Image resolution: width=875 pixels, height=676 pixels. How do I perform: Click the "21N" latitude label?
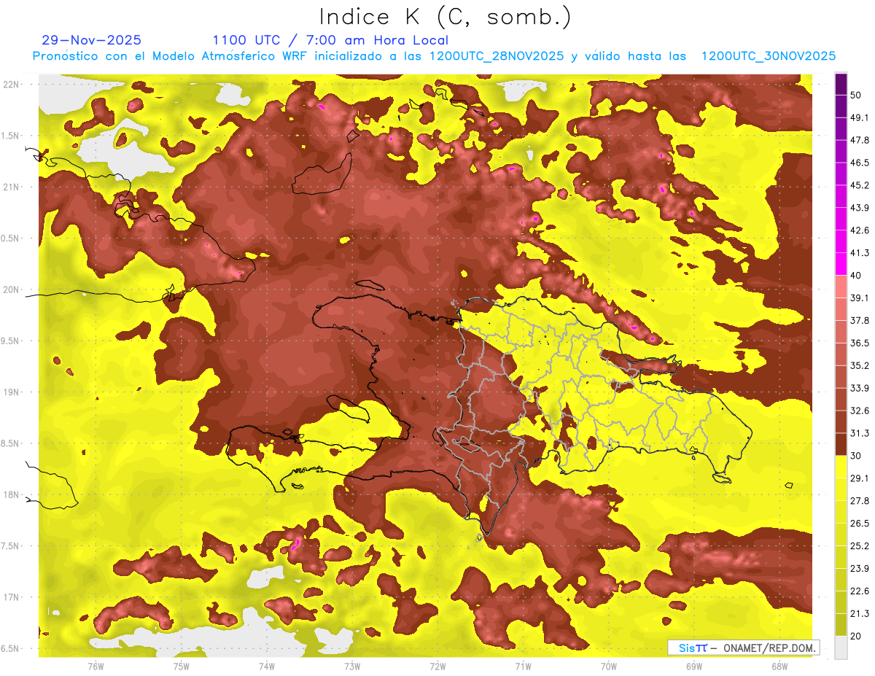click(x=11, y=187)
